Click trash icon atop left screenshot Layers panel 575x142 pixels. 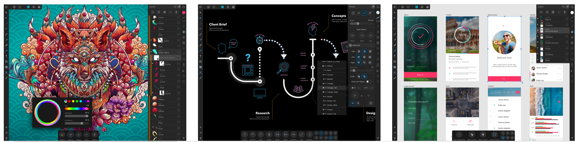[176, 12]
